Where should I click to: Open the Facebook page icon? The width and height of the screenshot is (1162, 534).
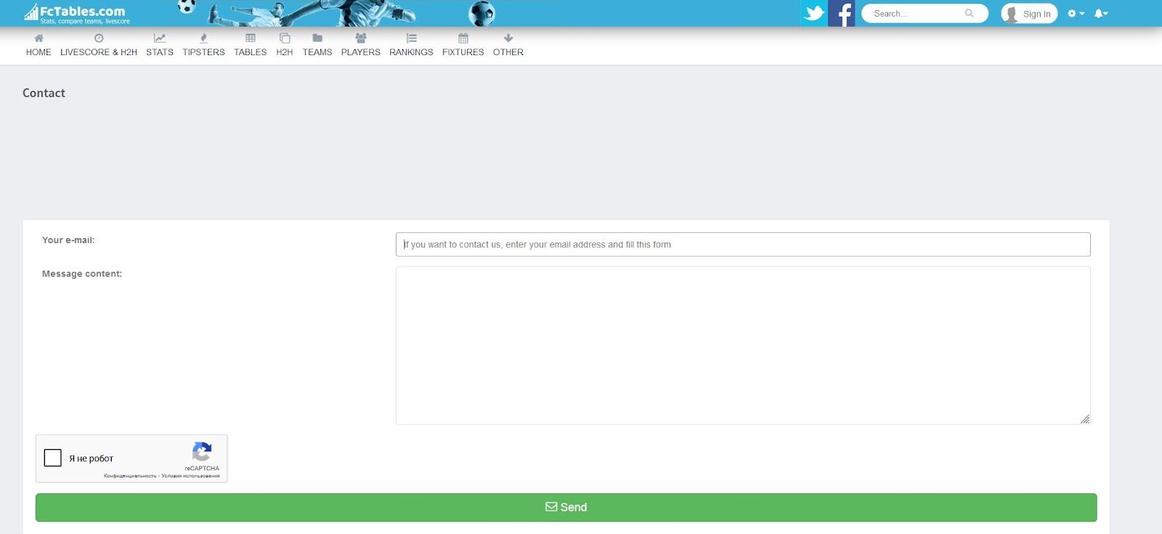coord(842,13)
